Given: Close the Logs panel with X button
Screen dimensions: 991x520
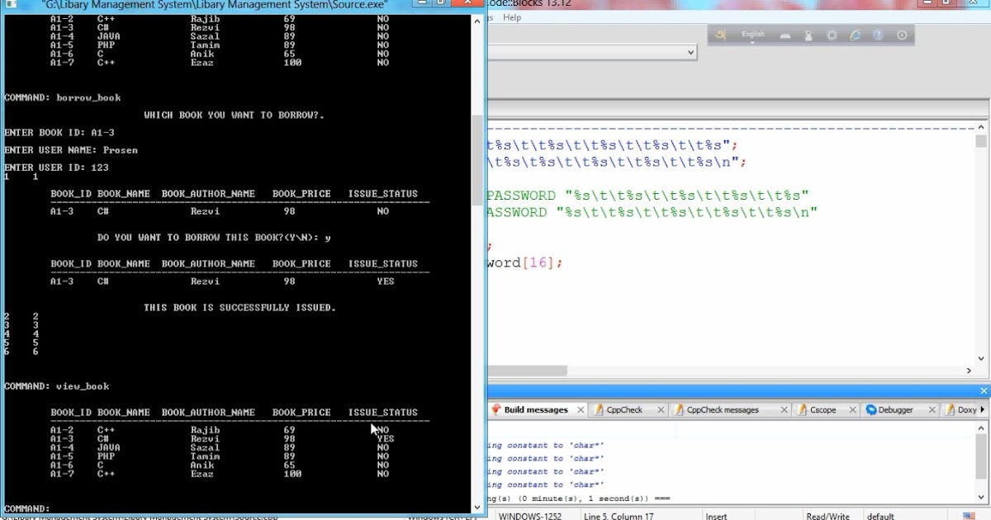Looking at the screenshot, I should point(984,390).
